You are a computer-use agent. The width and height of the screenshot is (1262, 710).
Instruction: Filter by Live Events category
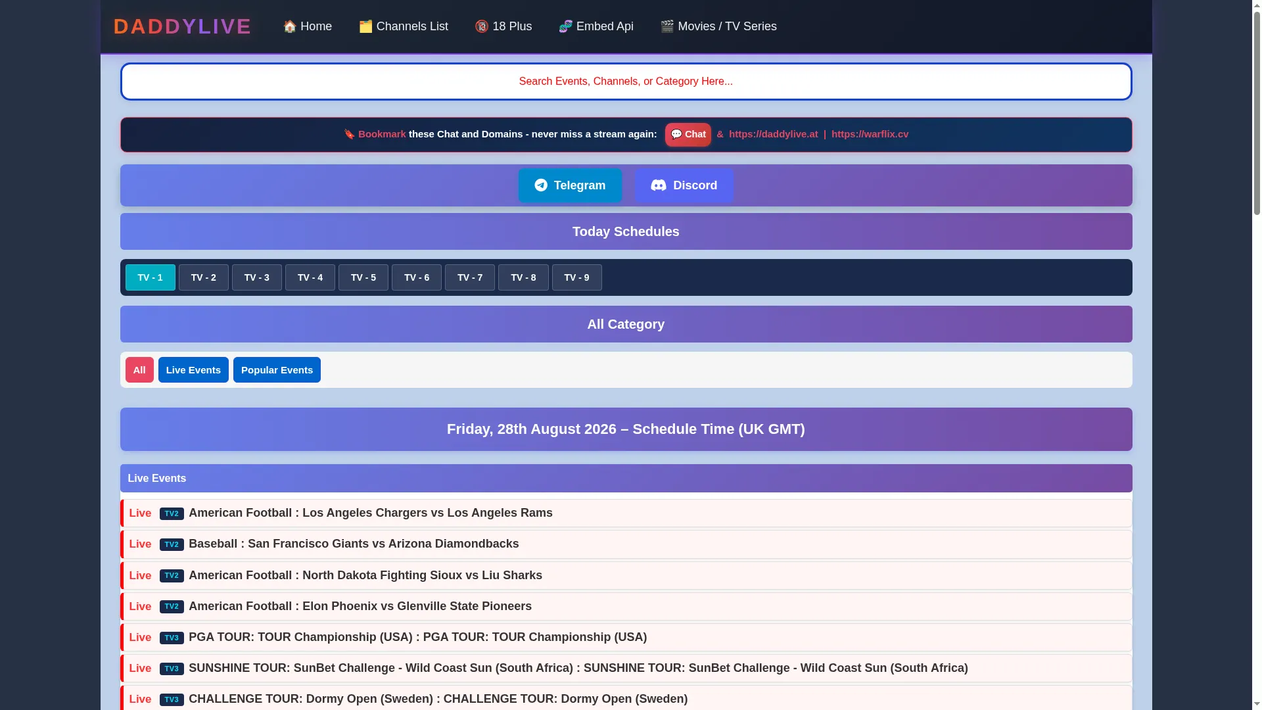point(193,370)
